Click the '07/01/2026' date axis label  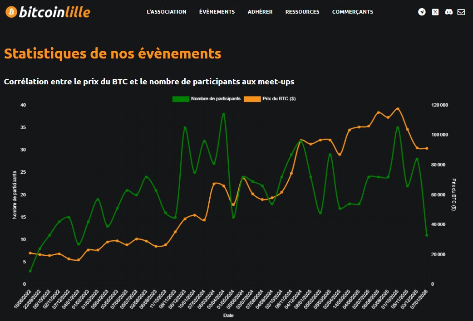coord(419,299)
